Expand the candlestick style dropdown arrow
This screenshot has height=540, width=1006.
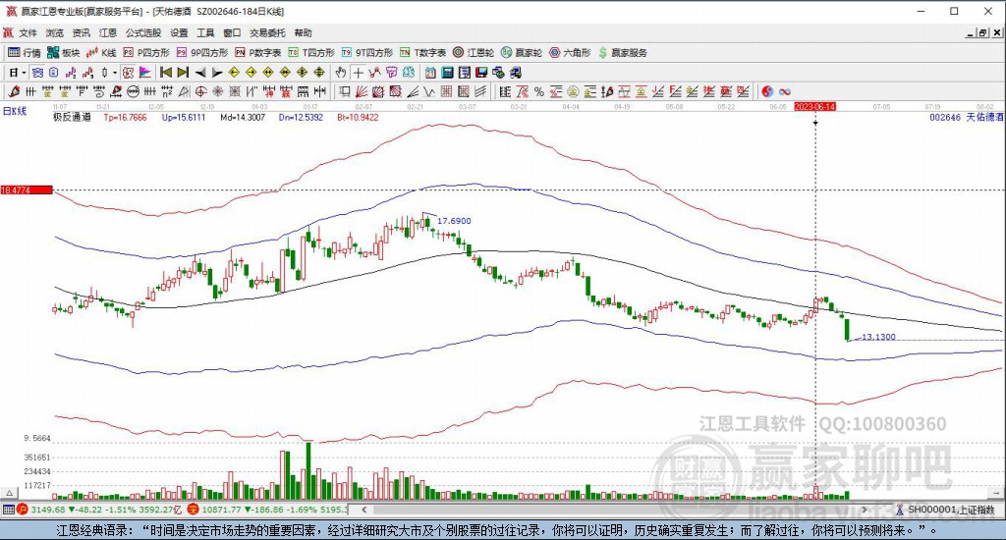(x=114, y=73)
